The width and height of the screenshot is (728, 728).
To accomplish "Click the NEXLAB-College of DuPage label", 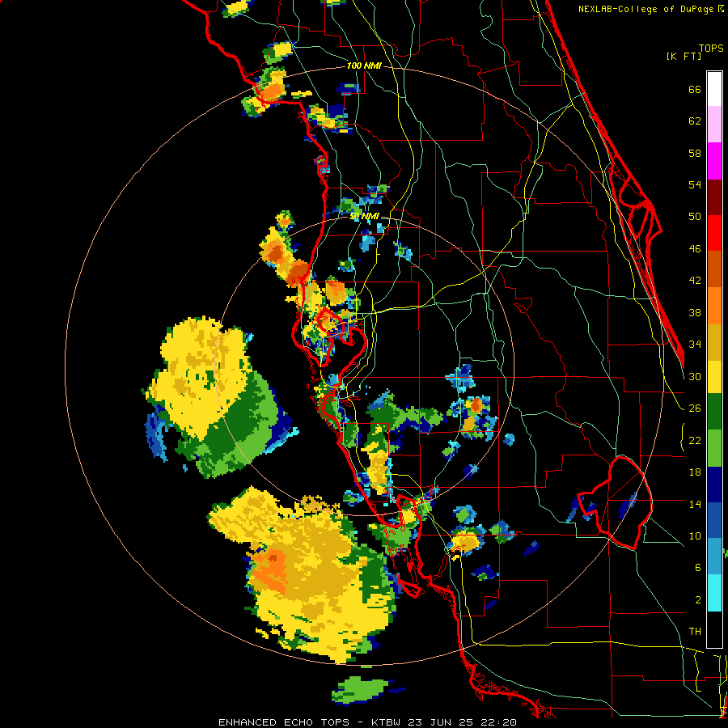I will [647, 9].
